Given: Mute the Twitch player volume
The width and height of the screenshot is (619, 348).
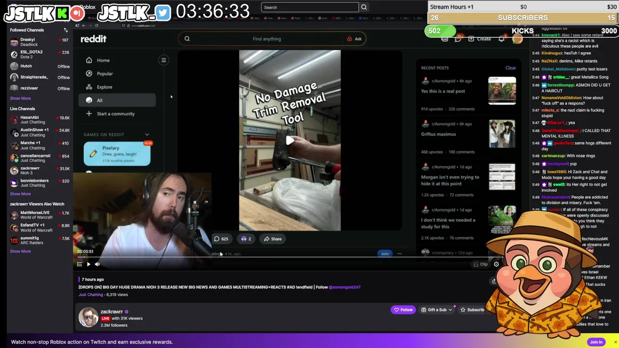Looking at the screenshot, I should pyautogui.click(x=97, y=264).
